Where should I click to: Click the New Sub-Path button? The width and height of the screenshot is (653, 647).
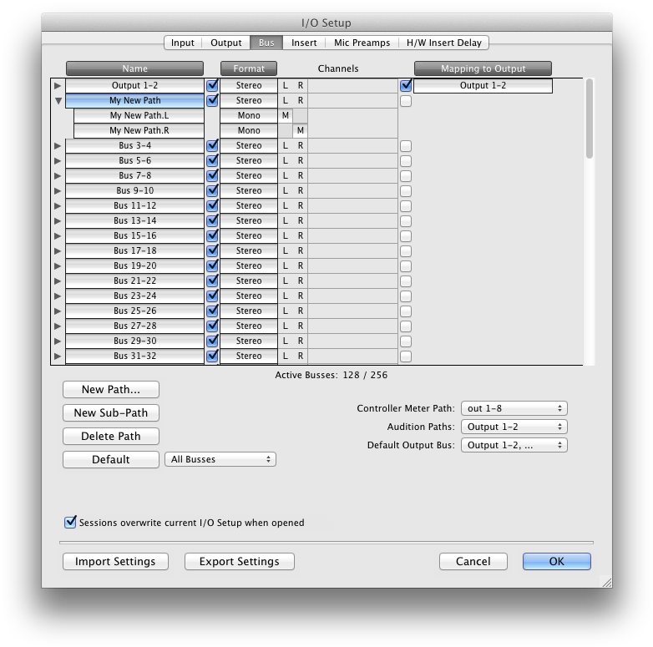point(111,413)
